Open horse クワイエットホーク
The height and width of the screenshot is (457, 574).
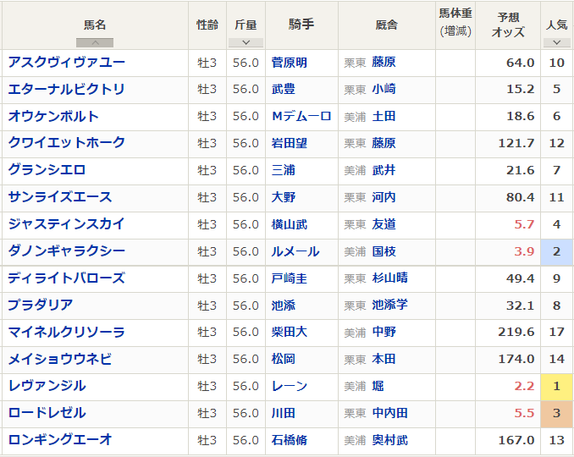coord(67,143)
